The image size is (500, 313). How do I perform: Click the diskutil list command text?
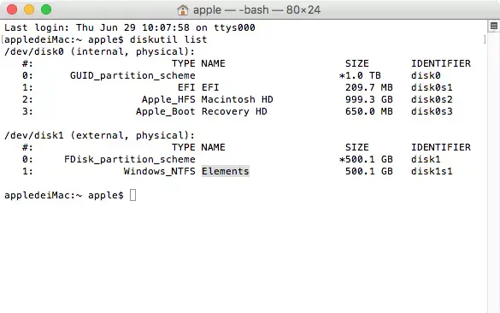click(168, 39)
